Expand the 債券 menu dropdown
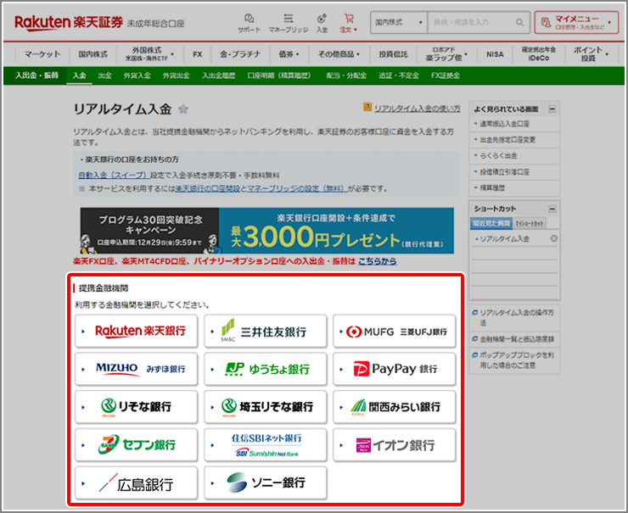 289,54
